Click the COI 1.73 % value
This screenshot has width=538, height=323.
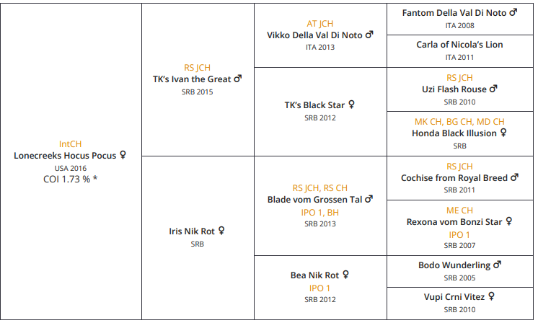tap(70, 179)
